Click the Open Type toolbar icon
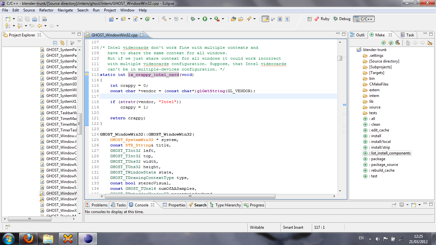 pos(233,19)
